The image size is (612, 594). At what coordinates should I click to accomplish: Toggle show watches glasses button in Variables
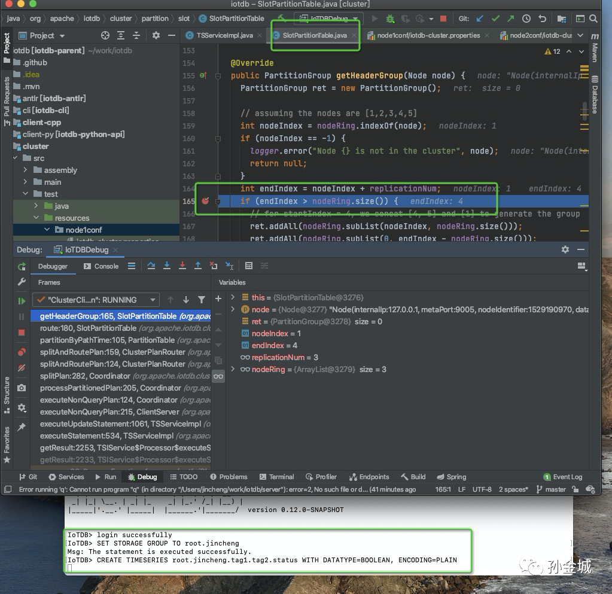point(218,376)
